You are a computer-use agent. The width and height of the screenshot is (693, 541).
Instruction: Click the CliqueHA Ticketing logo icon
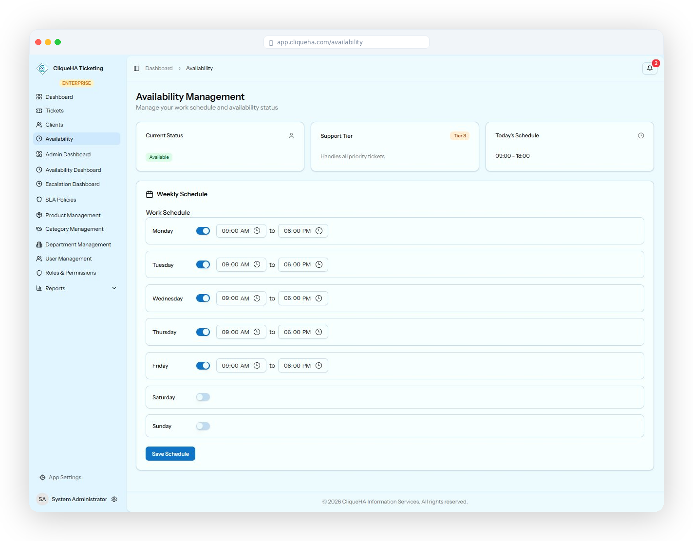(x=42, y=69)
